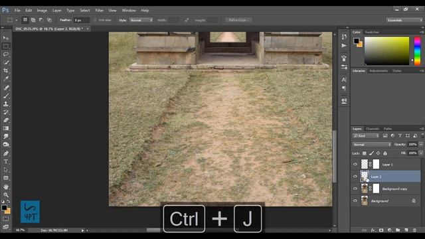Open the Fill slider arrow
The image size is (425, 239).
tap(421, 153)
